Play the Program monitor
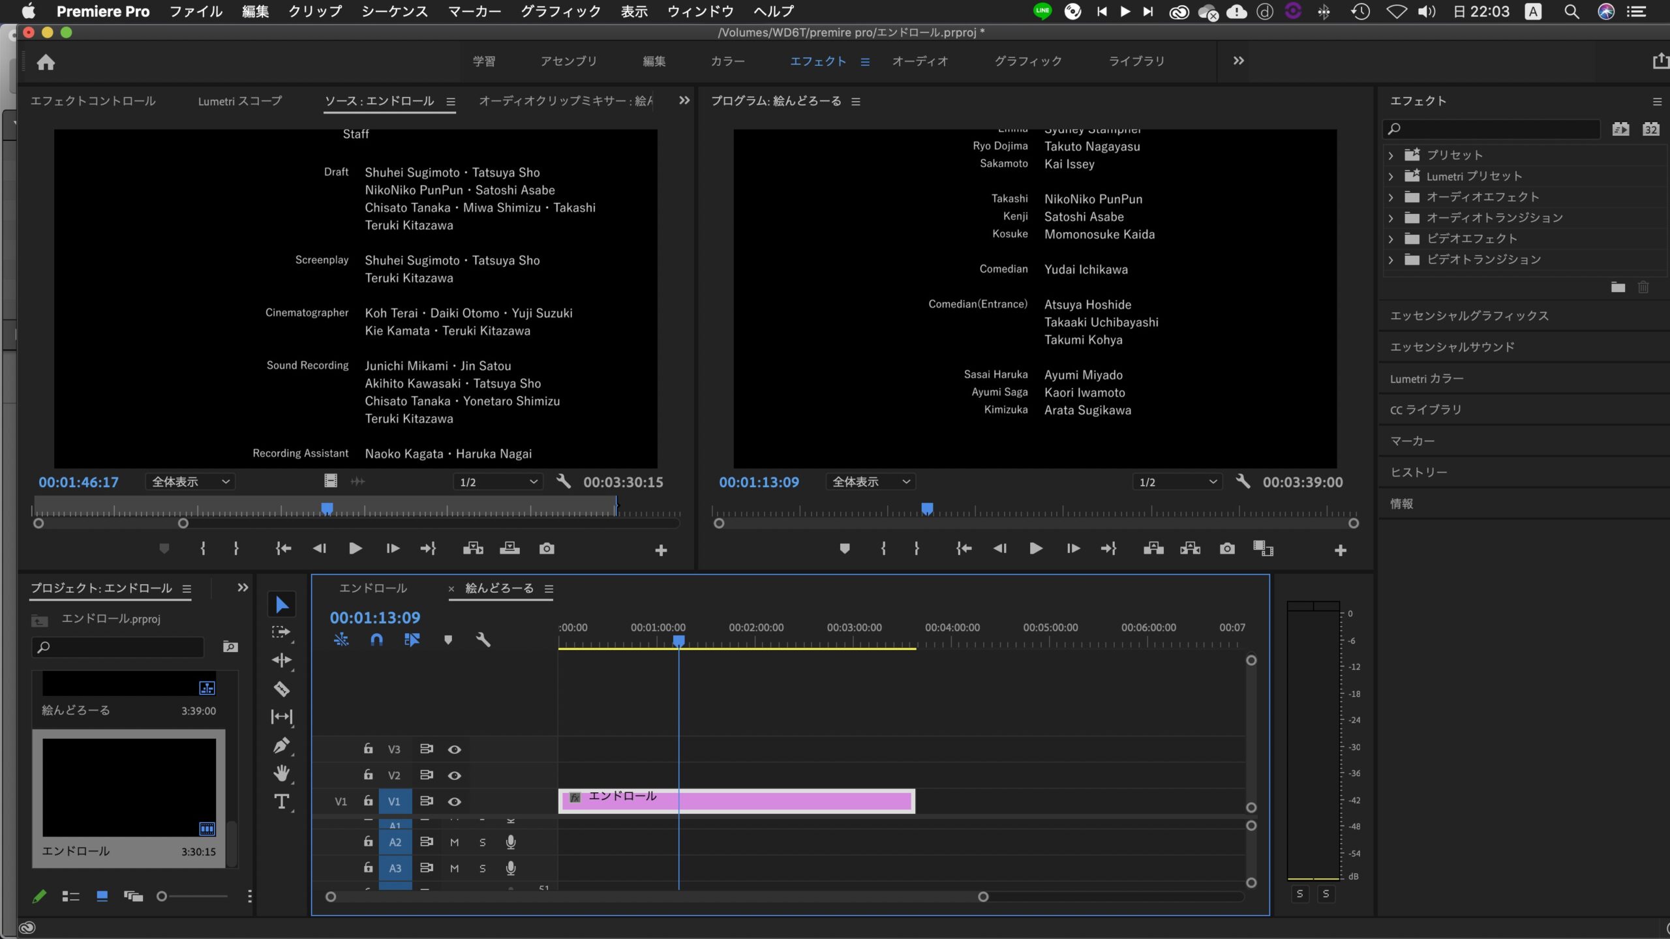Screen dimensions: 1670x939 click(x=1035, y=548)
